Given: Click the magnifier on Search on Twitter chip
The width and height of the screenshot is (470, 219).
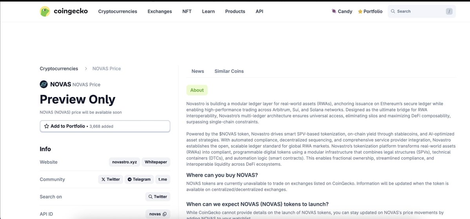Looking at the screenshot, I should point(151,197).
